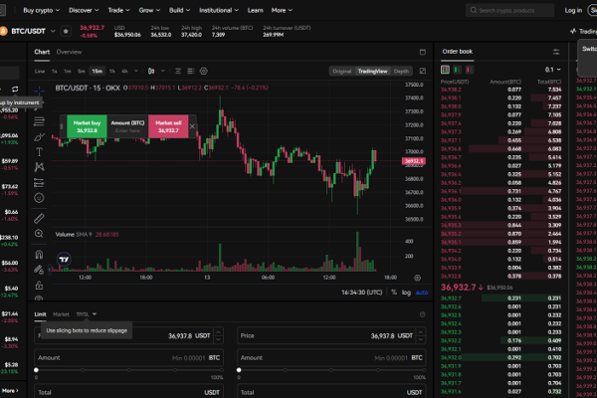Viewport: 597px width, 398px height.
Task: Switch chart to TradingView view
Action: coord(372,72)
